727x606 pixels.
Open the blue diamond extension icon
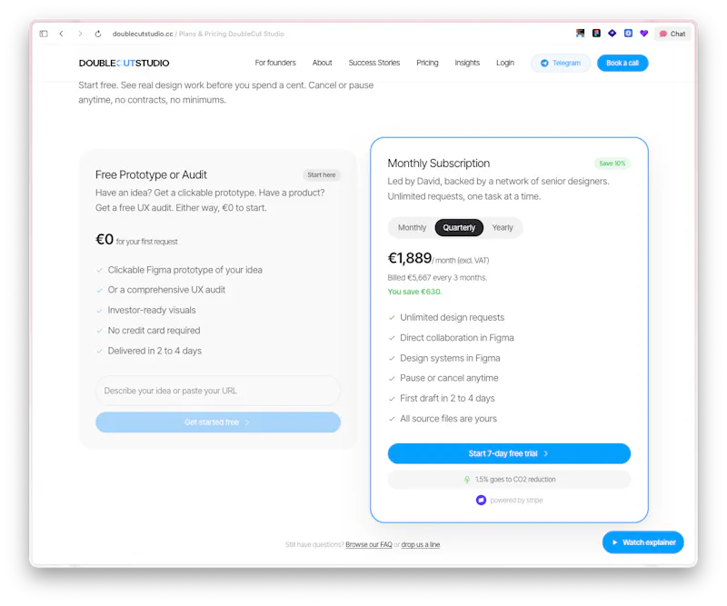pos(612,34)
